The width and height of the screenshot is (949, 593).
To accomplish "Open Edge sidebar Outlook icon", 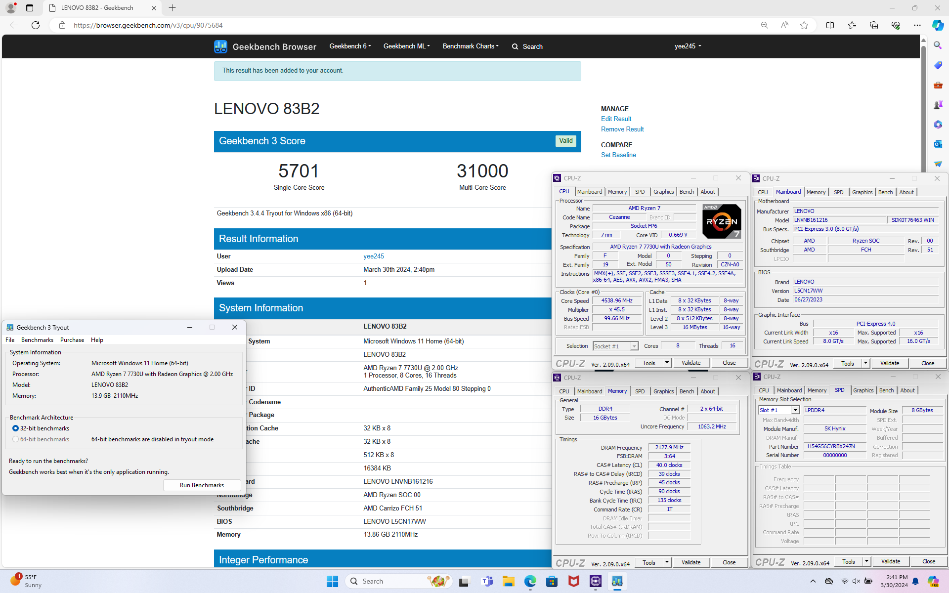I will point(938,144).
